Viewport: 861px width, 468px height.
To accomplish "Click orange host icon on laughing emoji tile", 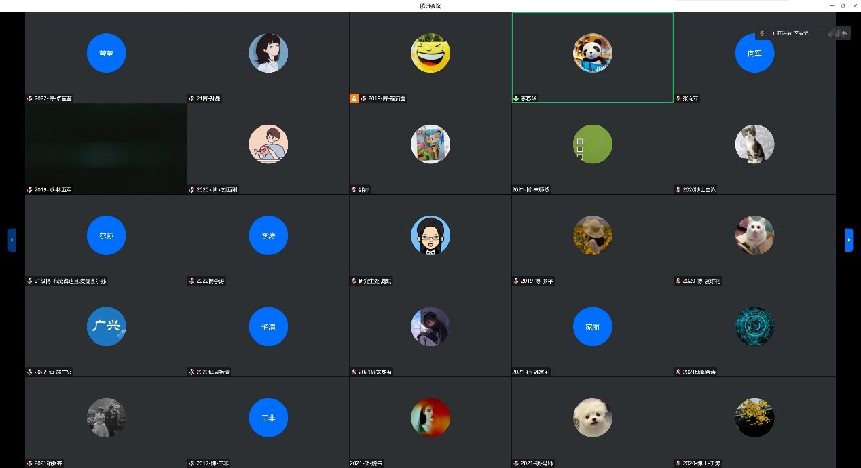I will coord(354,98).
